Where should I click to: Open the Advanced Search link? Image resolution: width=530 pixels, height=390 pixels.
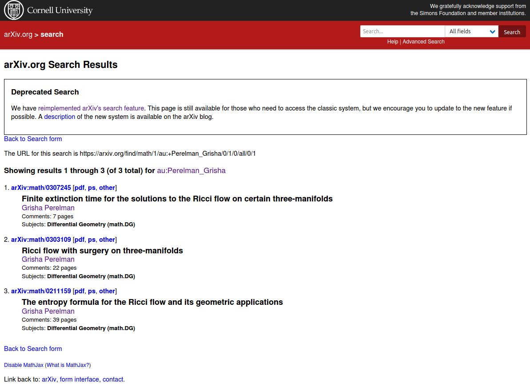click(423, 42)
